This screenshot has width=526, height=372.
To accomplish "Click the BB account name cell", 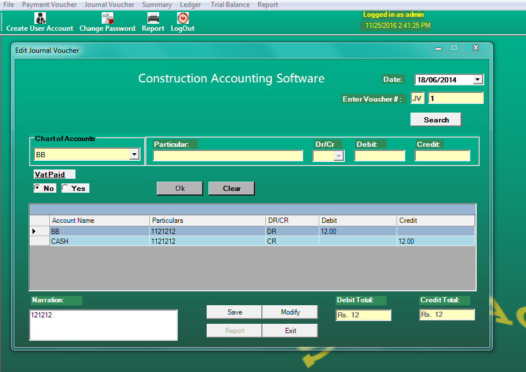I will [100, 231].
